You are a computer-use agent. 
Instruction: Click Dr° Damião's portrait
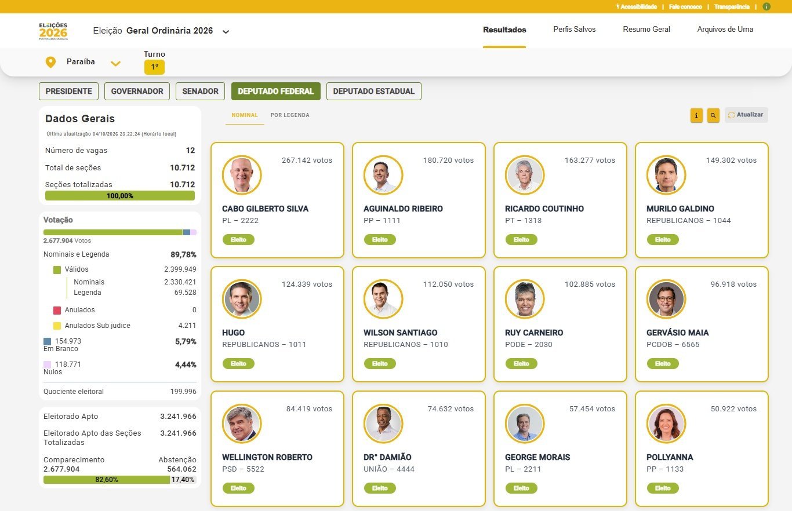click(383, 424)
